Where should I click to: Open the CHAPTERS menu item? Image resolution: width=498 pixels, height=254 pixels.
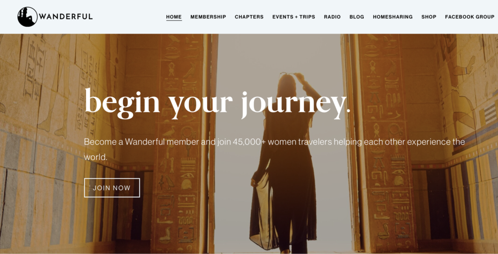[249, 17]
